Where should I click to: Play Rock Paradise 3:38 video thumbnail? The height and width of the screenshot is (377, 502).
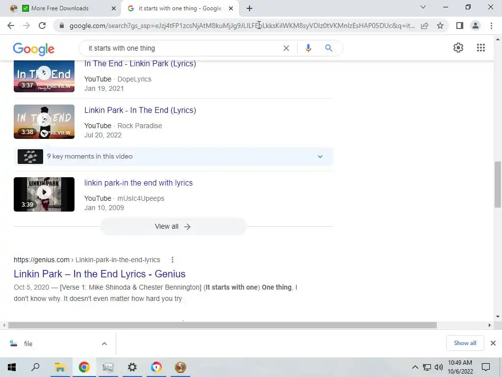44,122
